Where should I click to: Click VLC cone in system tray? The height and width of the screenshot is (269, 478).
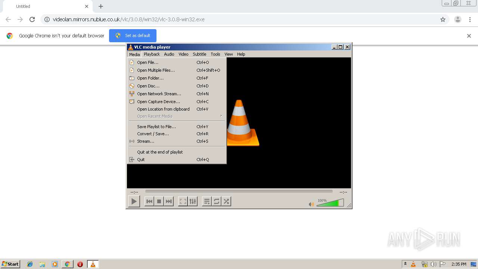coord(413,264)
